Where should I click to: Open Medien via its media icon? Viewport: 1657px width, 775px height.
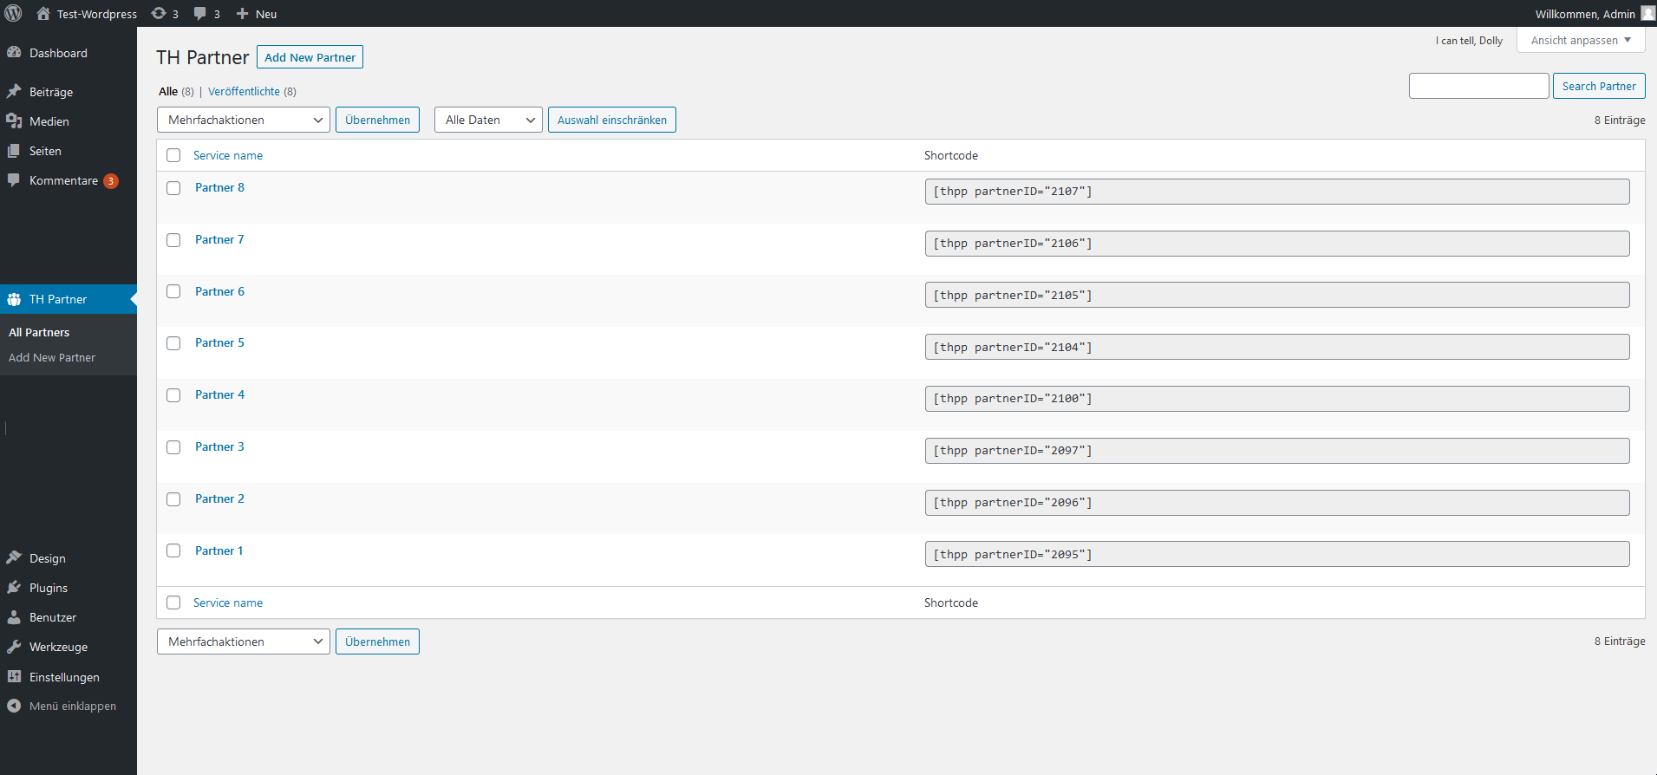(14, 121)
